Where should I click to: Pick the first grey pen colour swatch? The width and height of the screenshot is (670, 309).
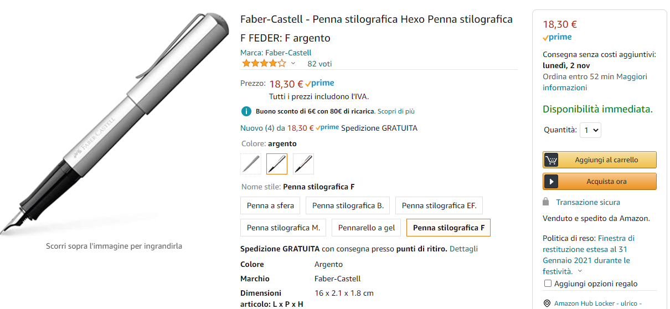[x=251, y=164]
